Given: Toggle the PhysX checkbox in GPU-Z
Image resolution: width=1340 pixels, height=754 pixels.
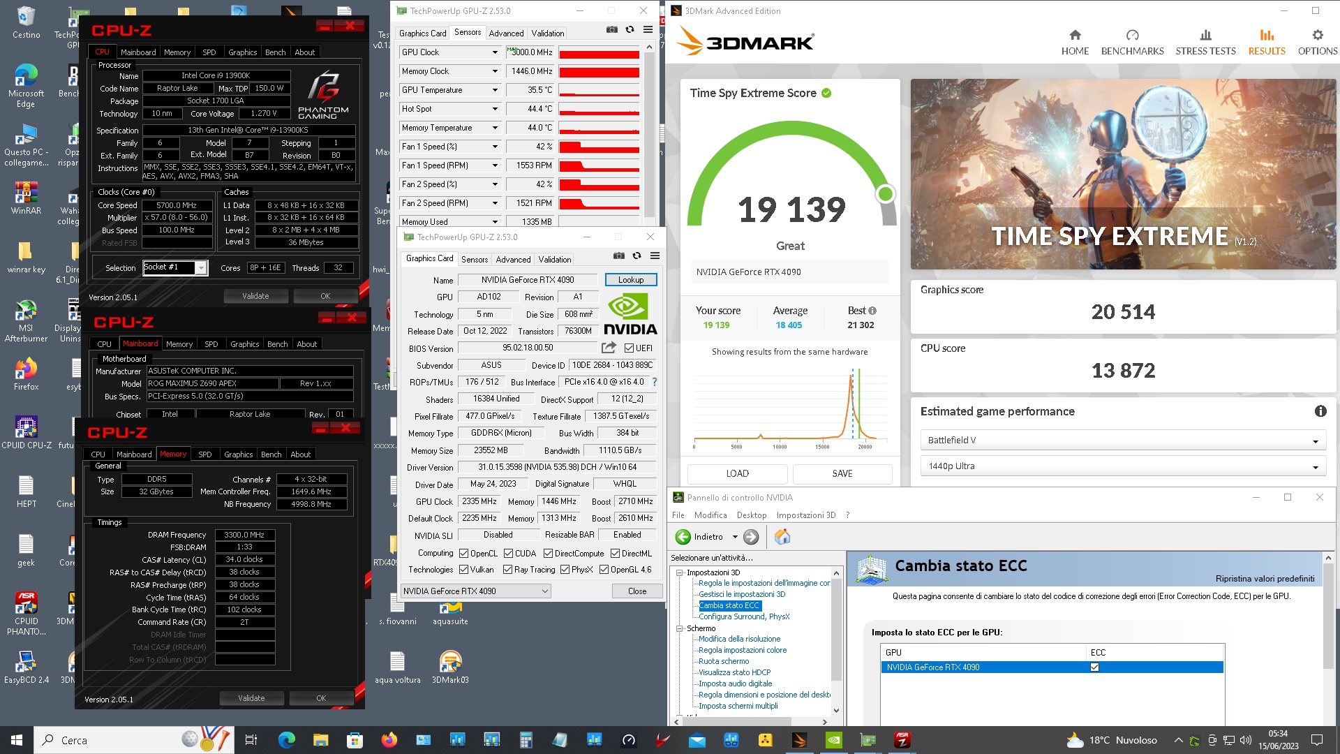Looking at the screenshot, I should [x=565, y=570].
